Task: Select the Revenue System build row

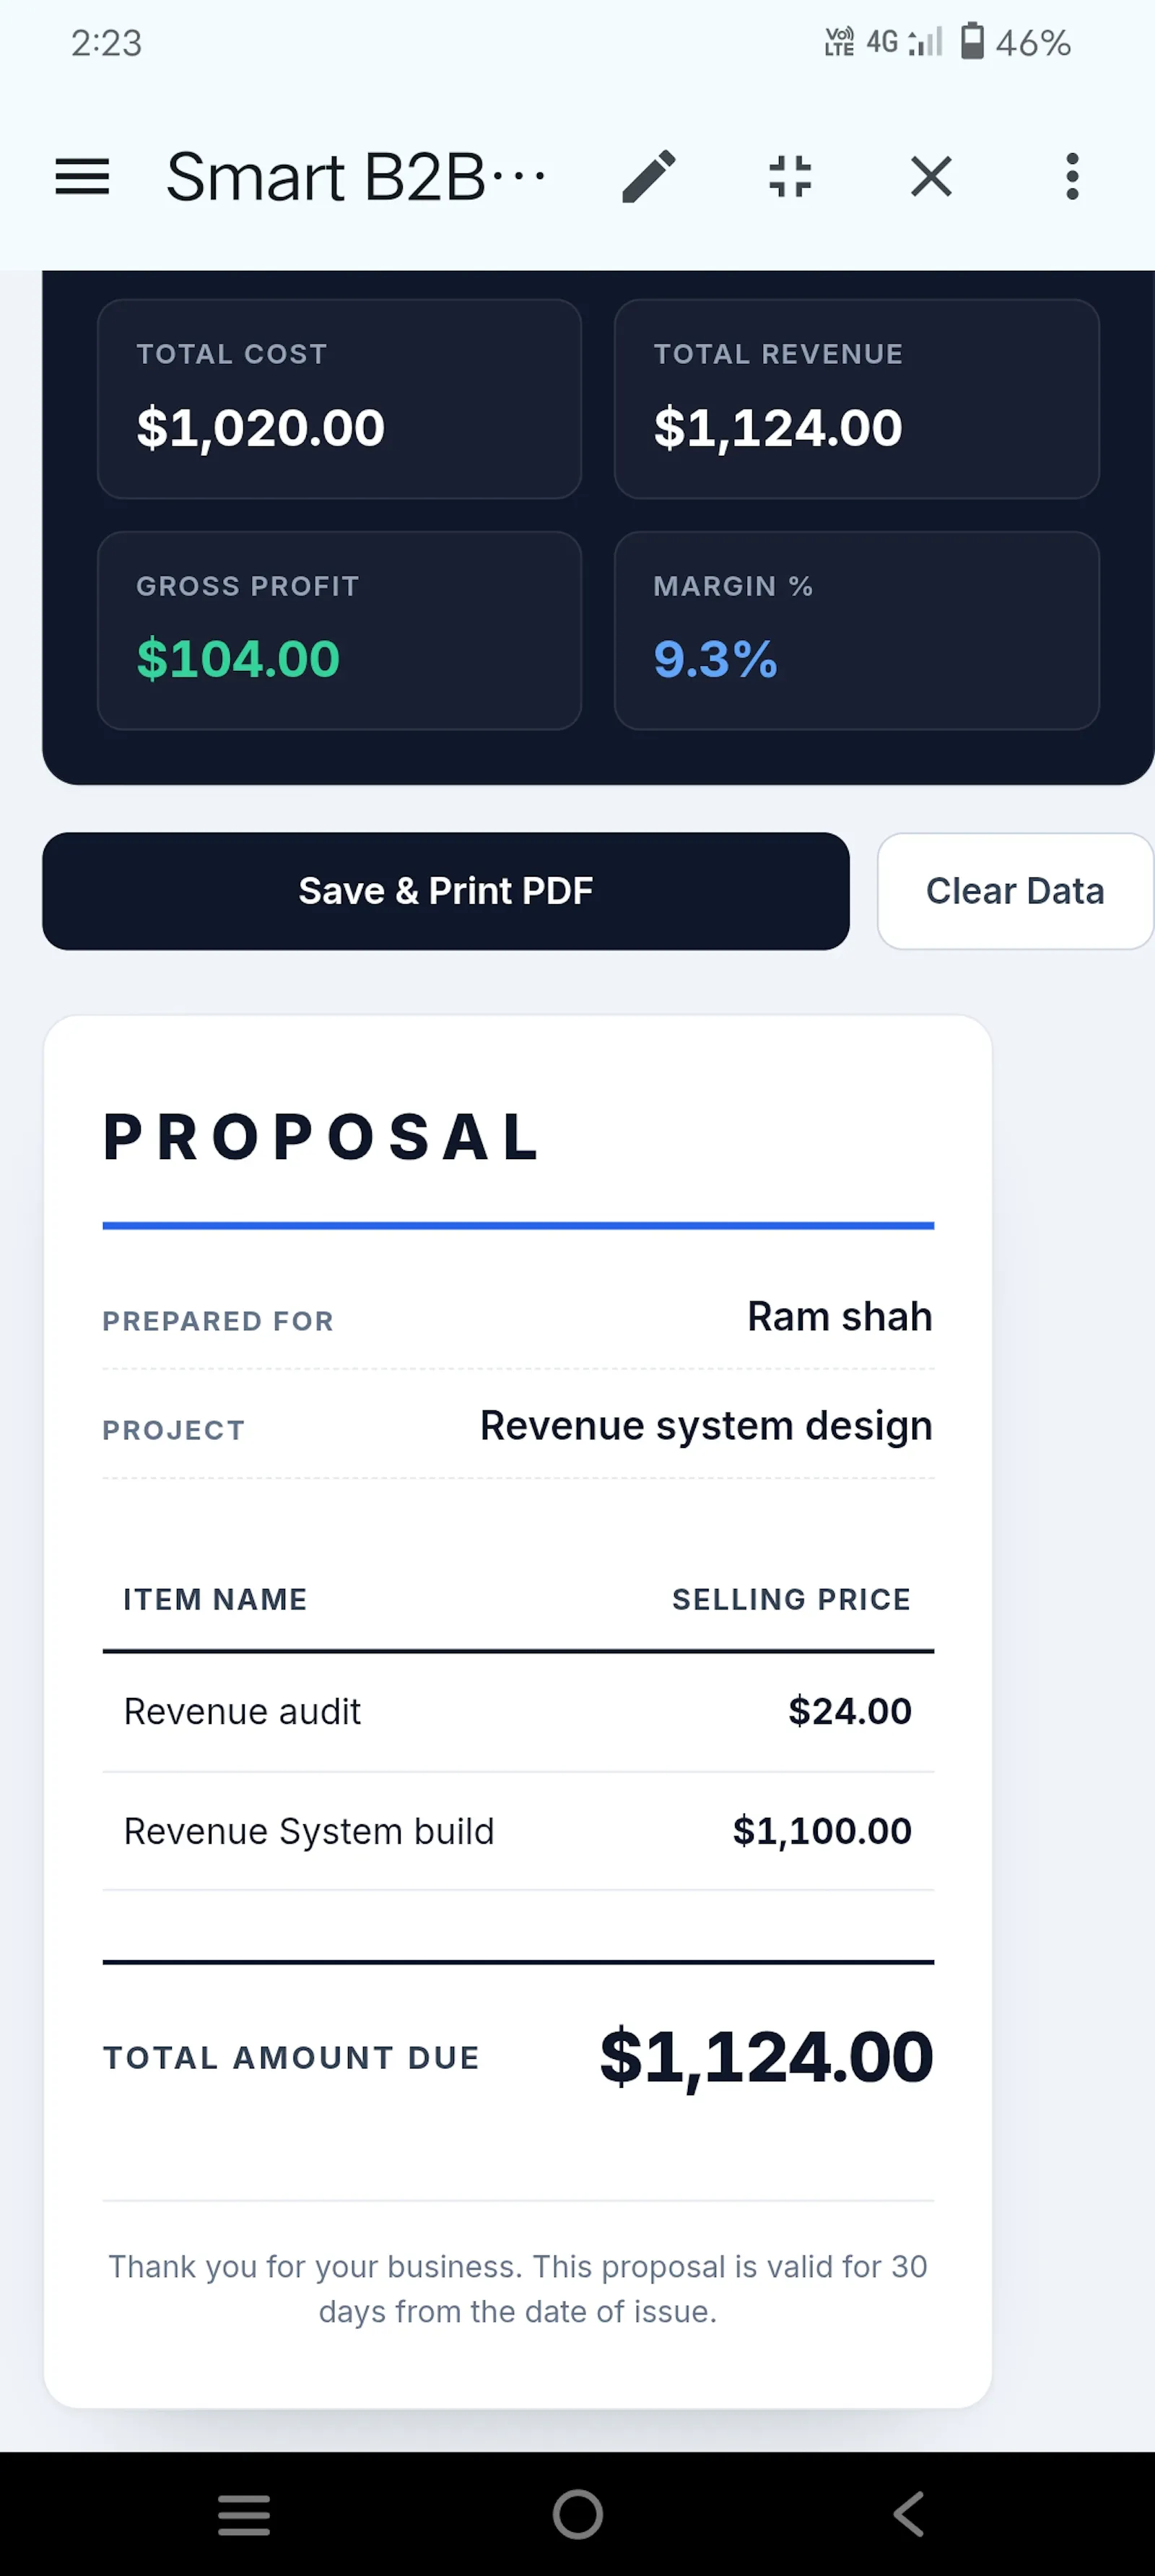Action: click(x=518, y=1831)
